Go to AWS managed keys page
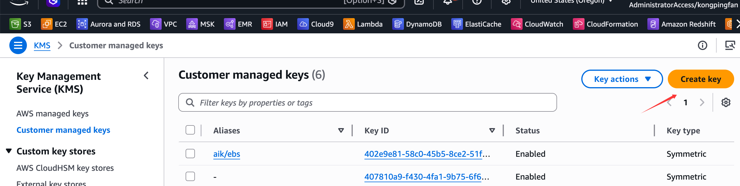This screenshot has width=740, height=186. (x=52, y=113)
